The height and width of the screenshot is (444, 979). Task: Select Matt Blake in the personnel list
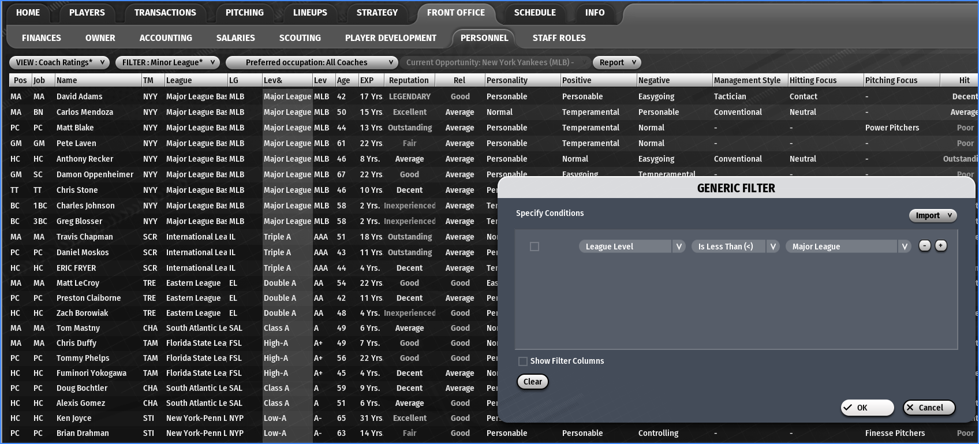click(x=75, y=128)
